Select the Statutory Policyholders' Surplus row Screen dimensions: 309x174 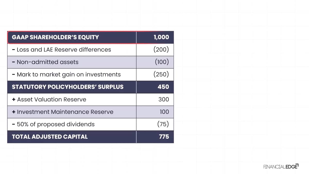(67, 87)
